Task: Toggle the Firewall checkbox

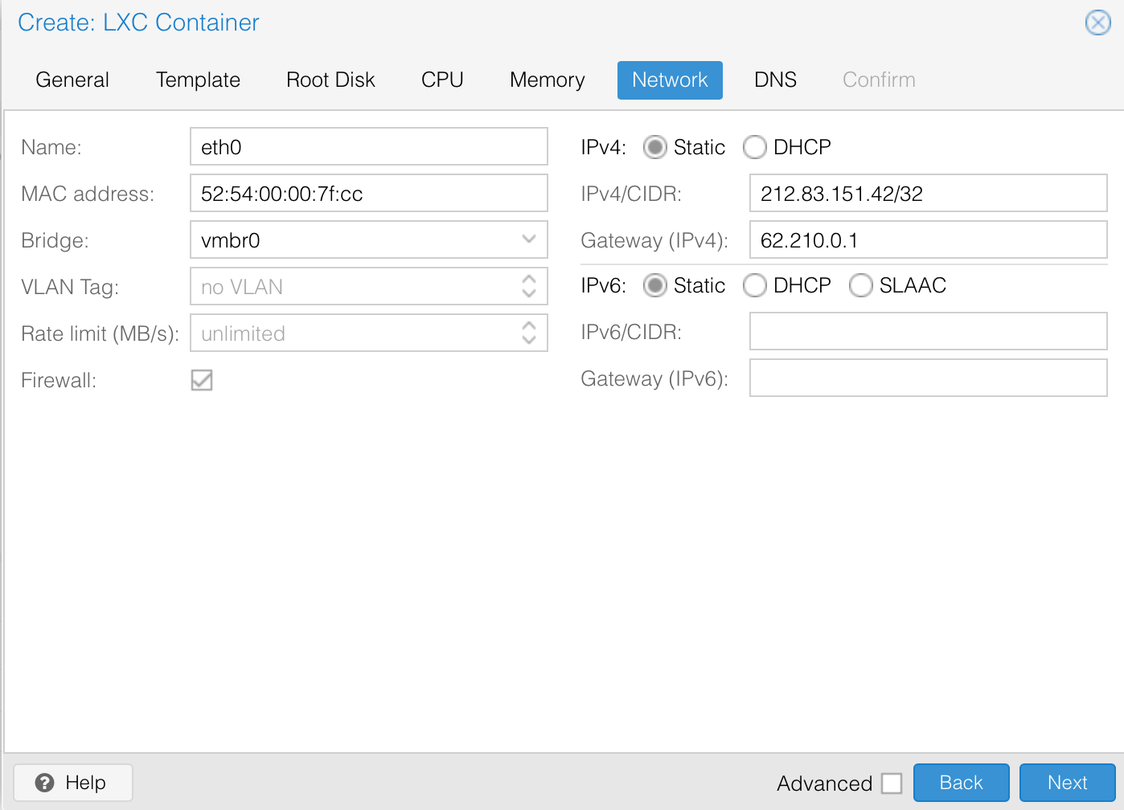Action: click(202, 380)
